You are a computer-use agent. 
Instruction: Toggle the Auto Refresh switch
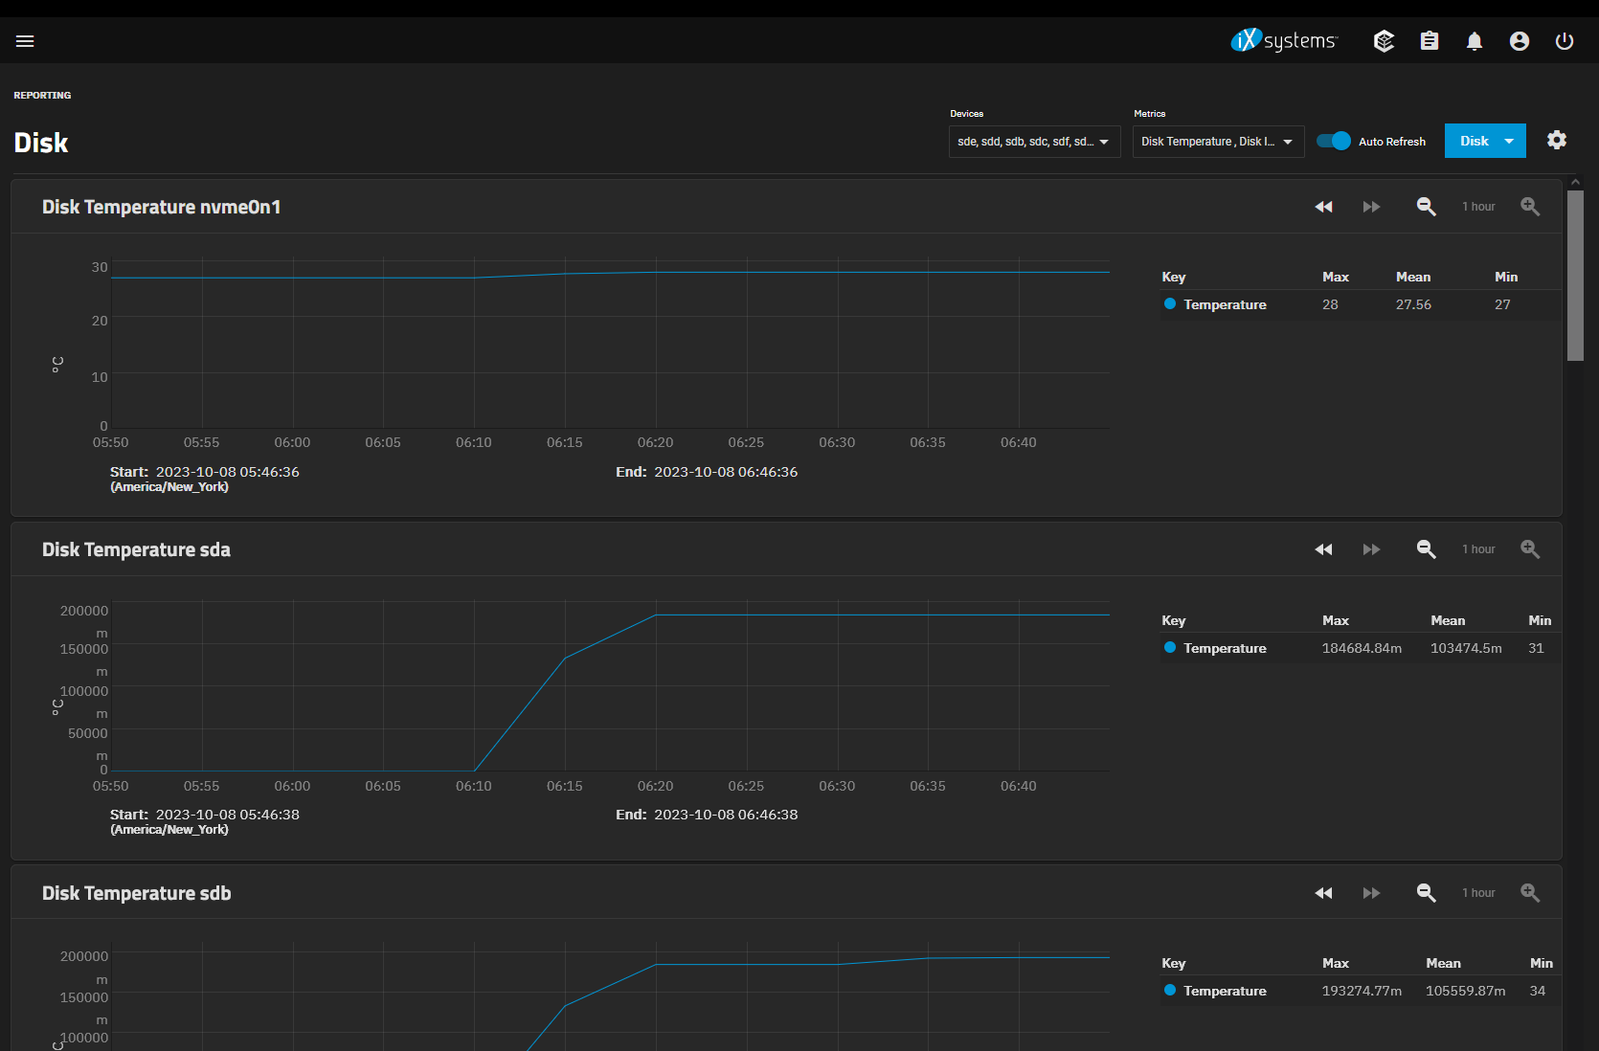click(x=1334, y=141)
